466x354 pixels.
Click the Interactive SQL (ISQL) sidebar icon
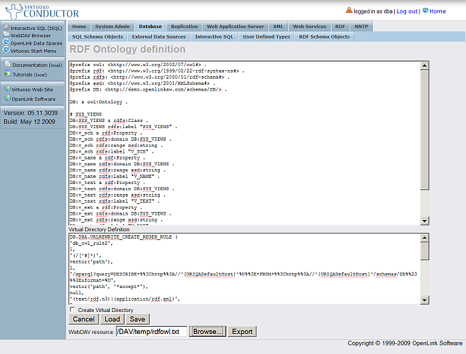(x=6, y=27)
